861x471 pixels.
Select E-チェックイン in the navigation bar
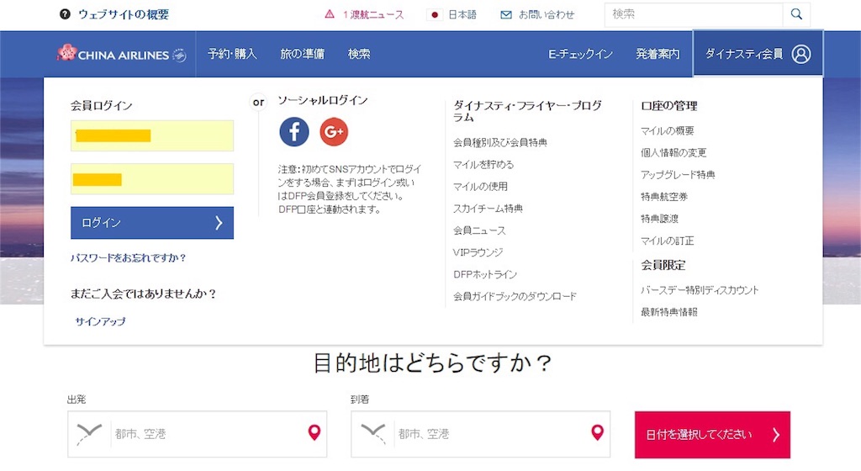click(580, 54)
